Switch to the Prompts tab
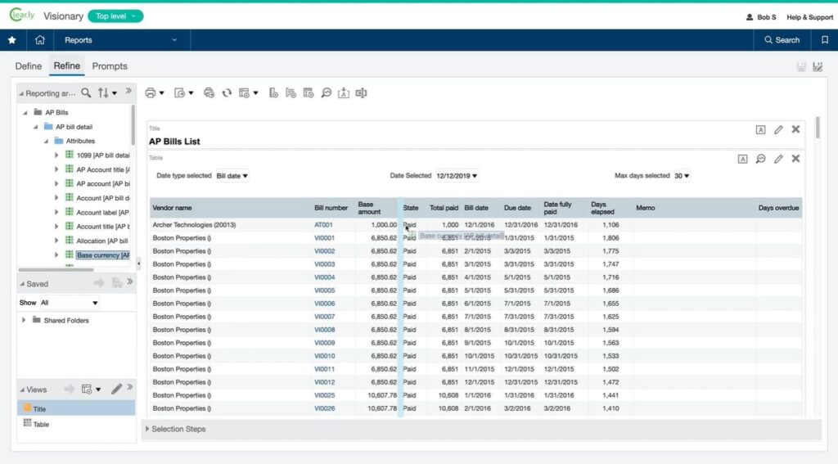This screenshot has width=838, height=464. tap(110, 66)
